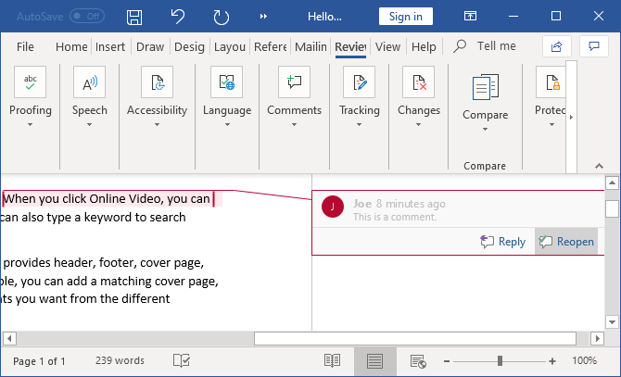Open the Accessibility checker icon
The image size is (621, 377).
coord(157,82)
